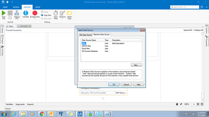
Task: Start Debug (F7) mode
Action: [x=17, y=15]
